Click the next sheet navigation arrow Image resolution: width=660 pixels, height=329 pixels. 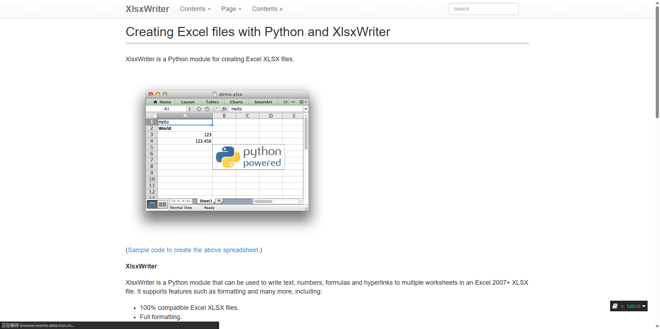[183, 201]
